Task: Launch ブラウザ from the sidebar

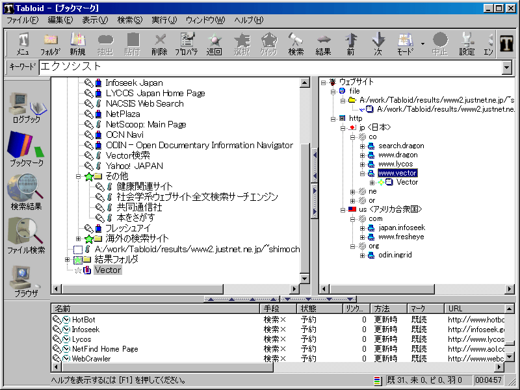Action: 27,281
